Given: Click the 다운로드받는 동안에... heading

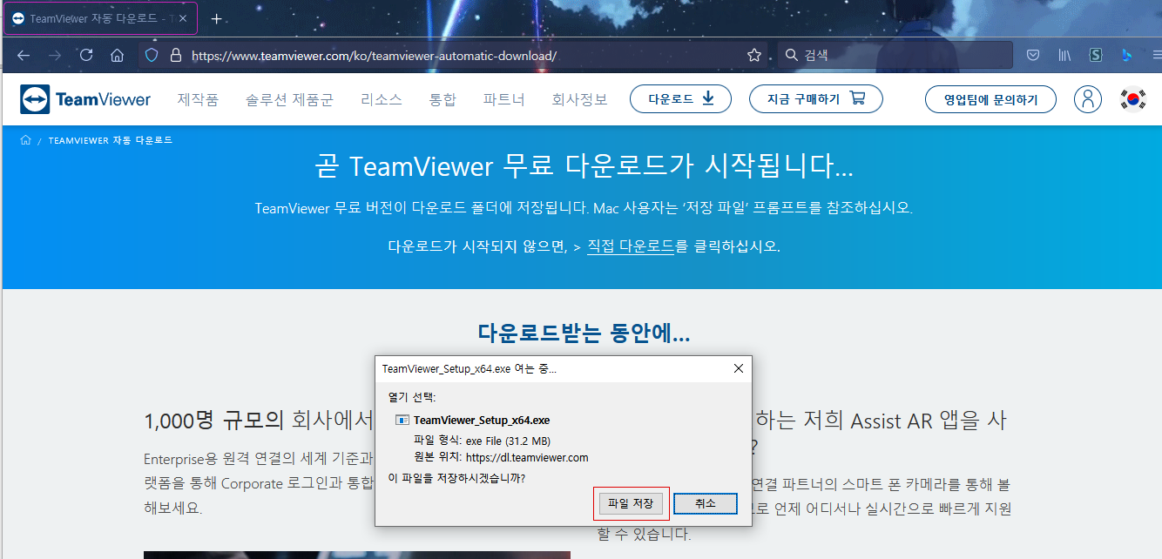Looking at the screenshot, I should [584, 333].
